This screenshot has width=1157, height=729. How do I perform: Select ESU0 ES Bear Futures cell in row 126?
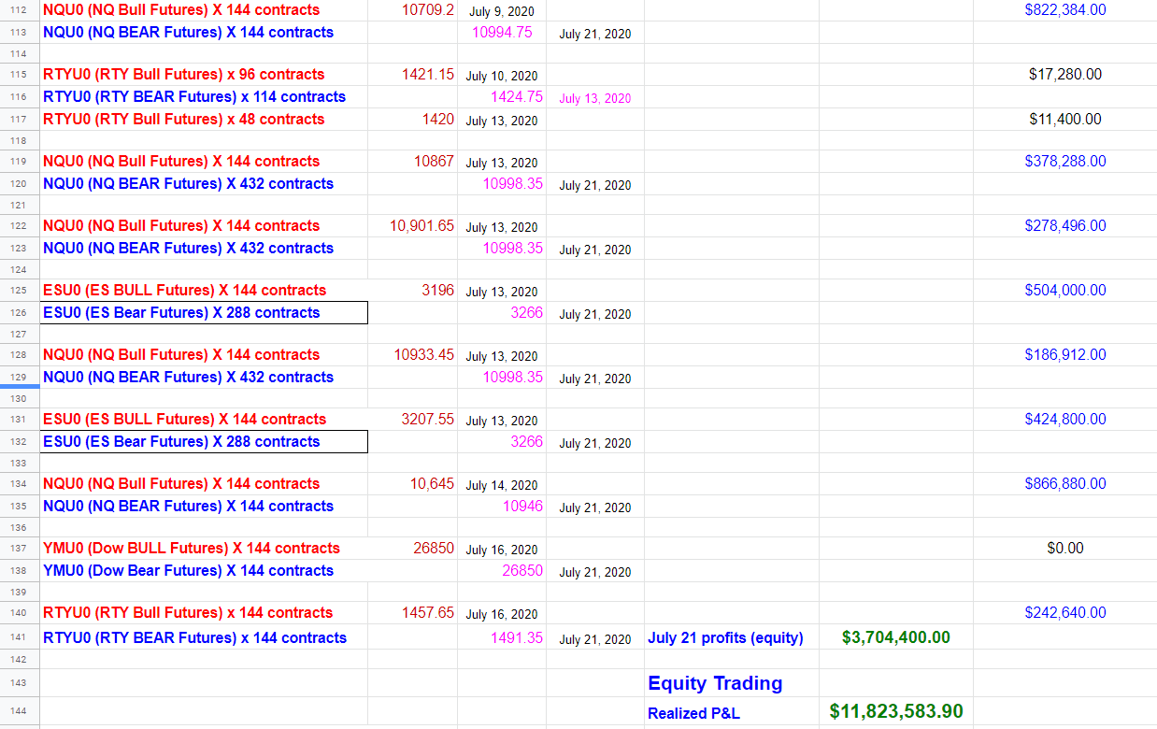203,313
